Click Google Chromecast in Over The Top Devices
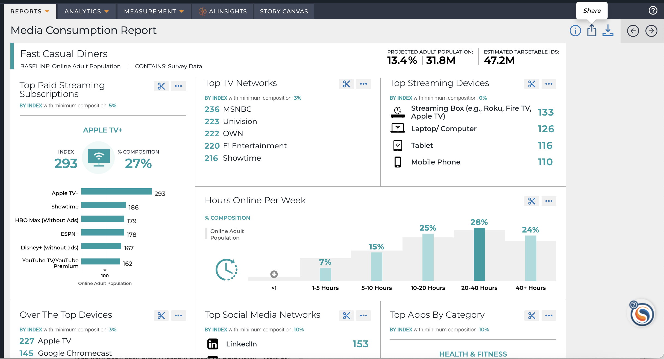The height and width of the screenshot is (359, 664). [x=75, y=353]
